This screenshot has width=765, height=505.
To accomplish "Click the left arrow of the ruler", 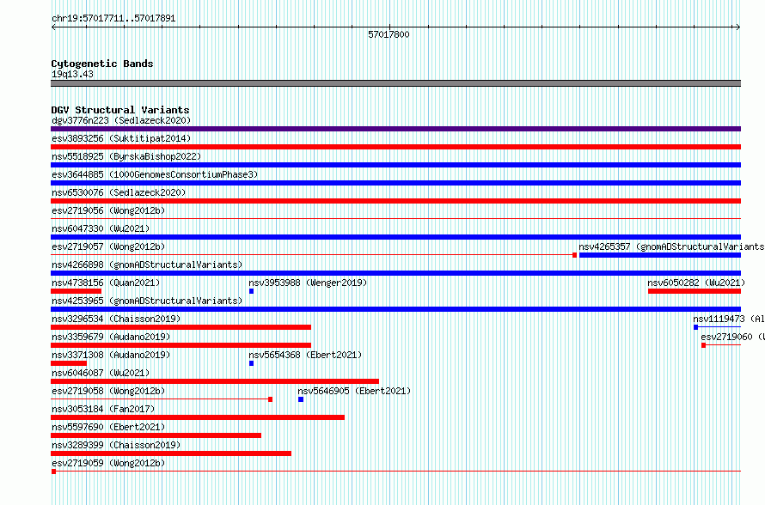I will point(53,27).
